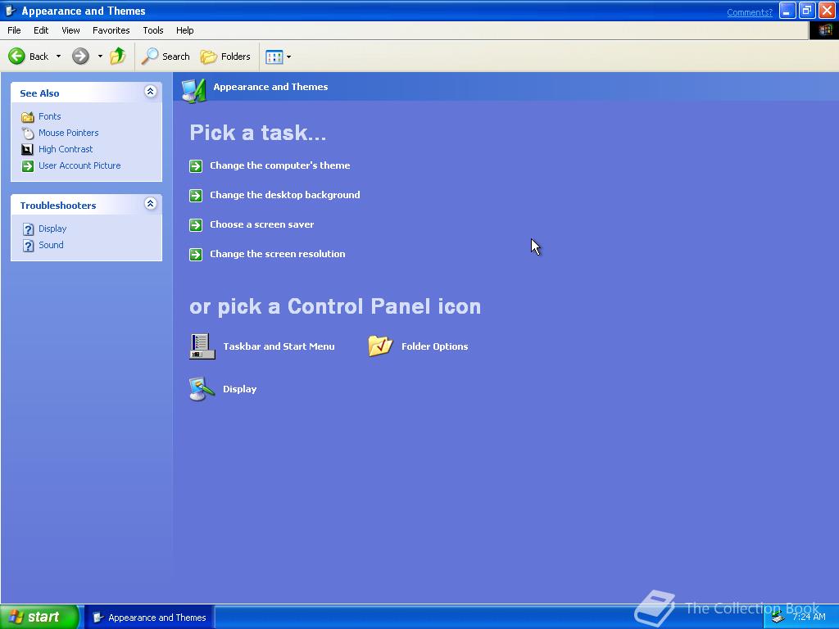Click arrow icon beside Change the desktop background
Viewport: 839px width, 629px height.
[196, 195]
